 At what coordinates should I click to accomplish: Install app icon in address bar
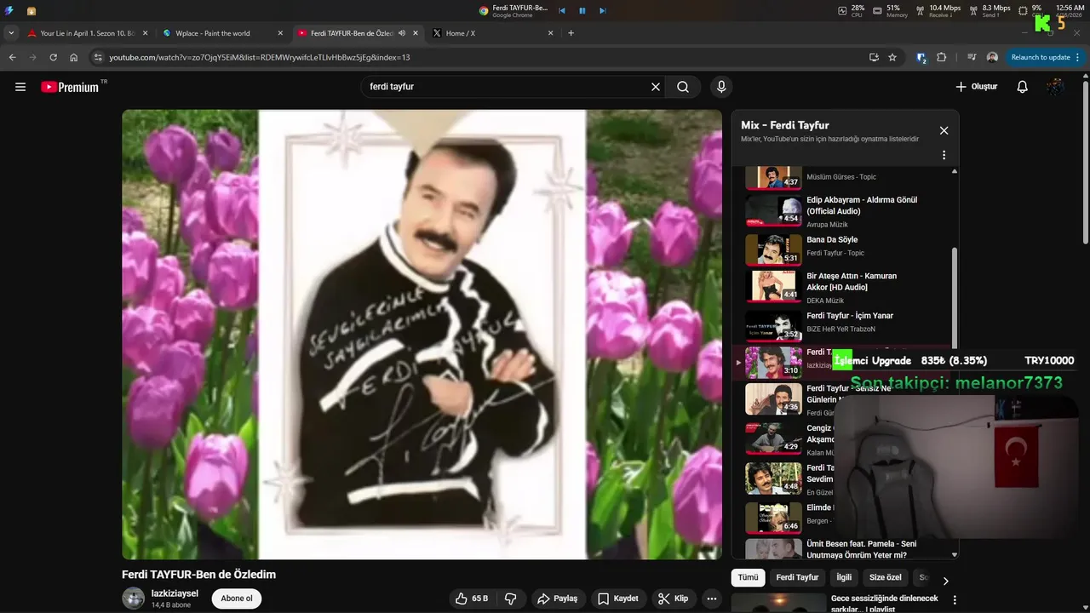(x=874, y=57)
